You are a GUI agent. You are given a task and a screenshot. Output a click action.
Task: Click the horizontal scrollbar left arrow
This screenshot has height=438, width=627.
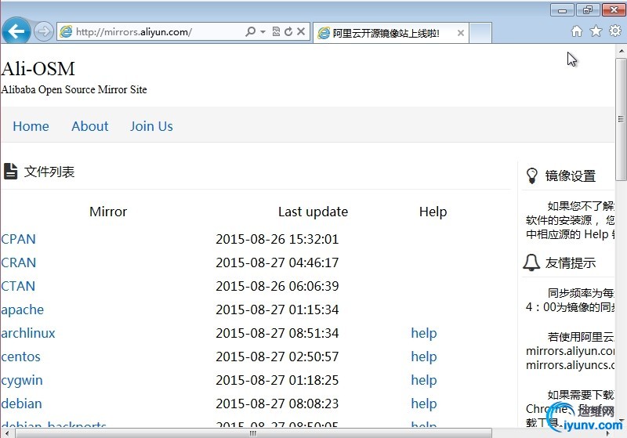[6, 433]
